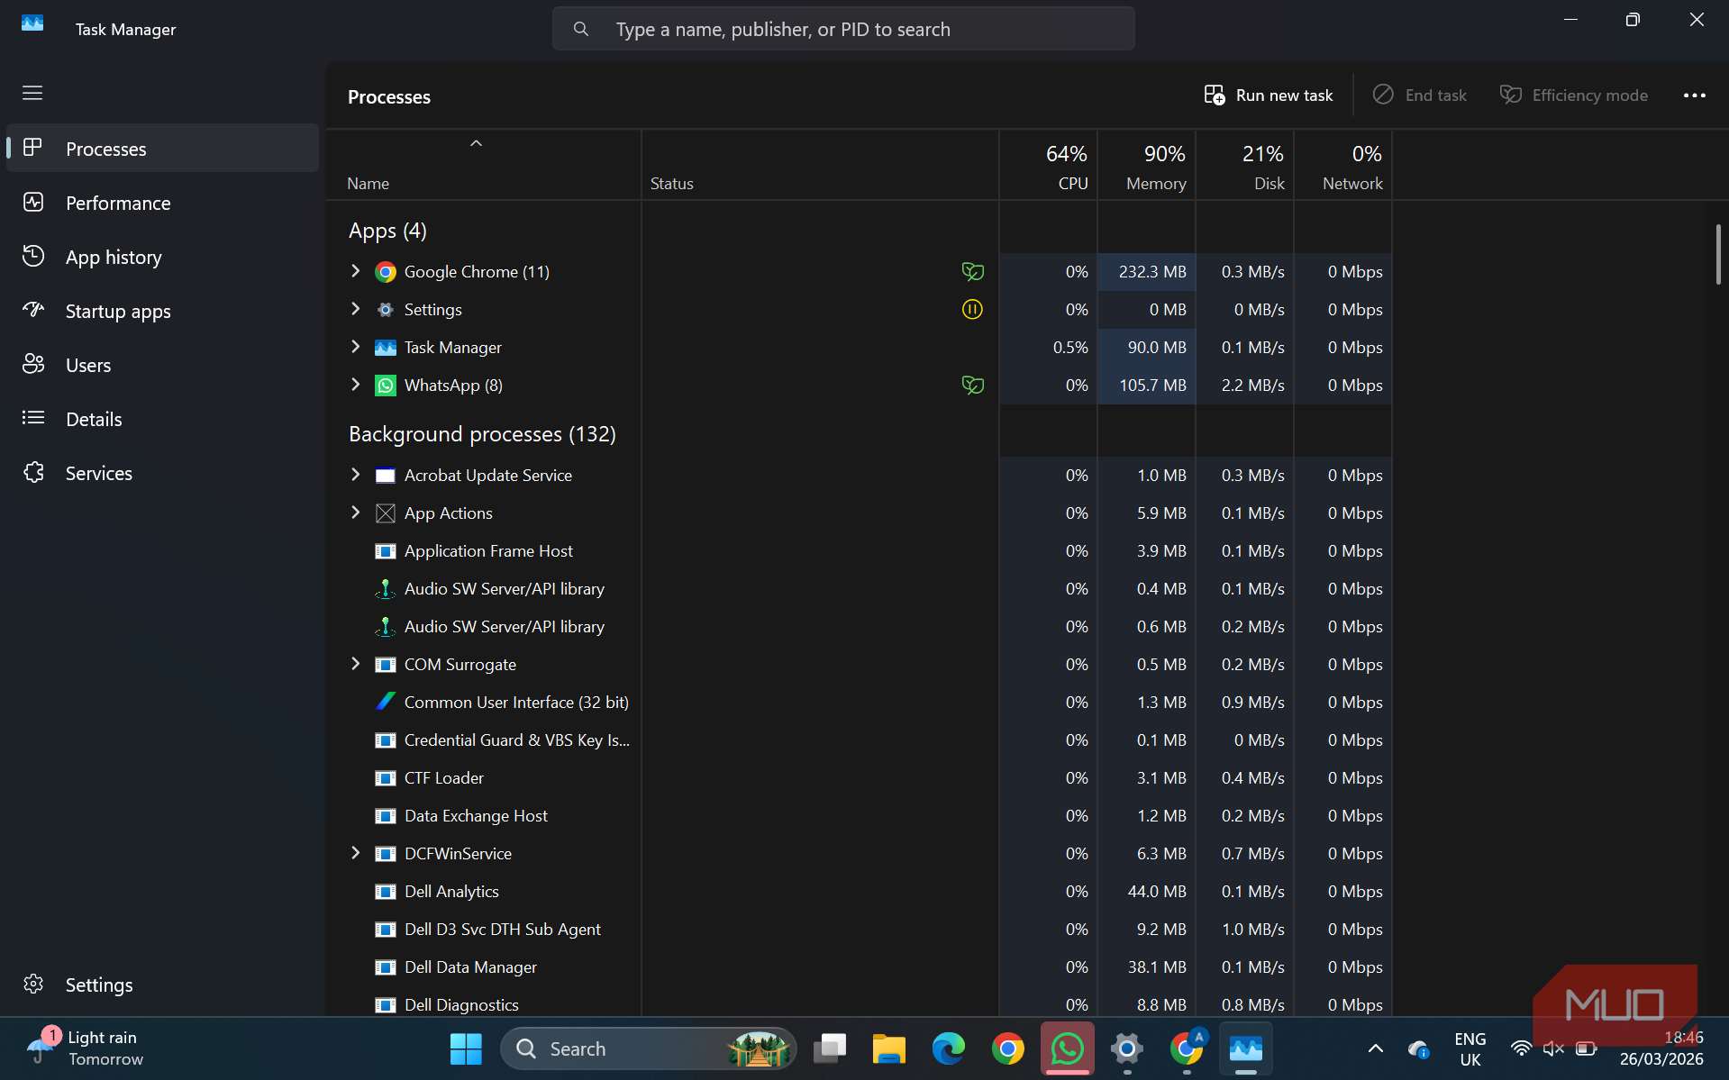Open the App history page

point(162,257)
